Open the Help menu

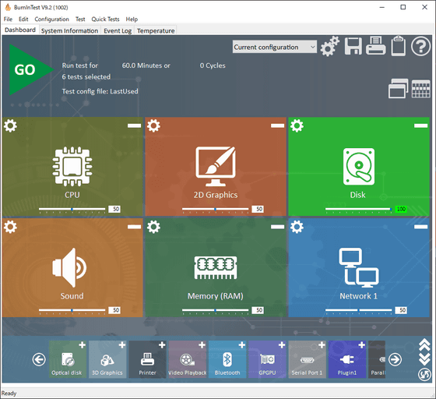click(x=132, y=19)
